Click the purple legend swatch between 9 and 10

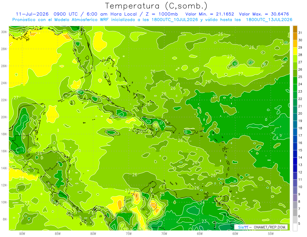point(295,191)
